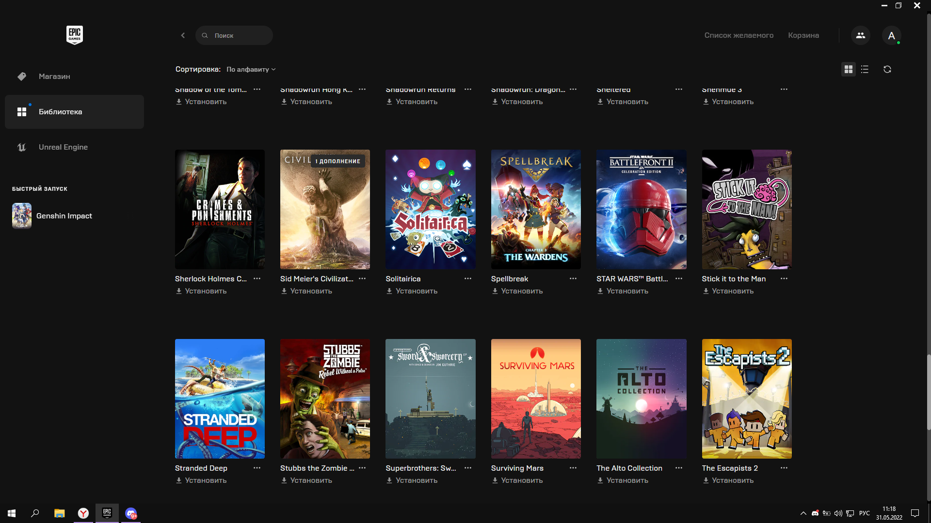
Task: Refresh the library
Action: tap(887, 69)
